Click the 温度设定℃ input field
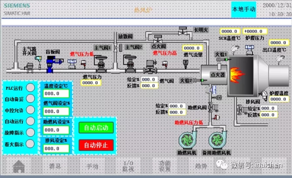292x178 pixels. coord(56,93)
